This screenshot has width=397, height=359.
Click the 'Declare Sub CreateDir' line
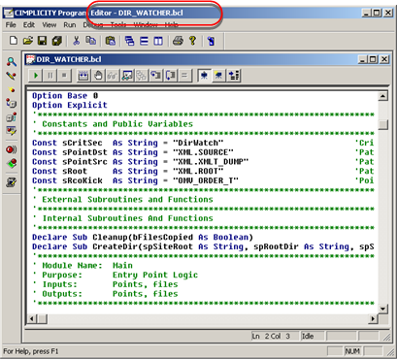(203, 246)
